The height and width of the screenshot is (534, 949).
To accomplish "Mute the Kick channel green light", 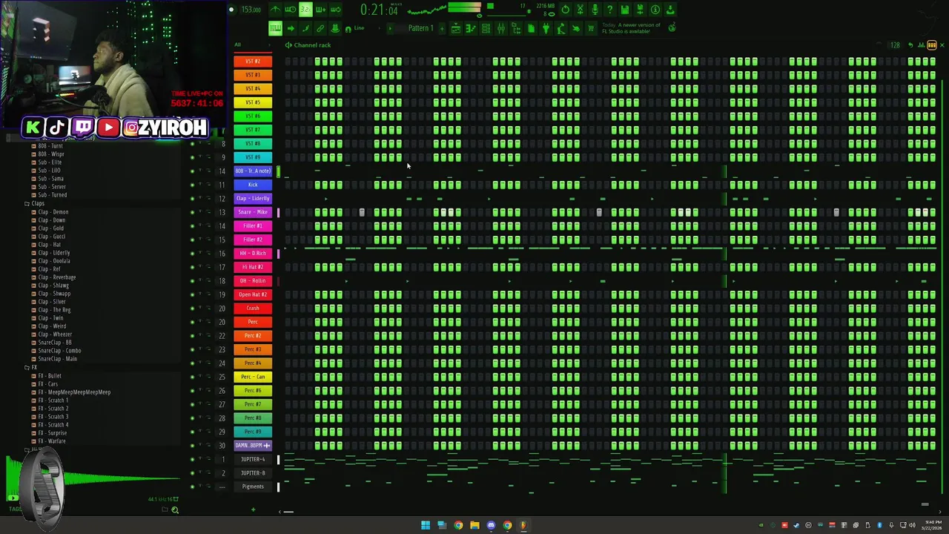I will pyautogui.click(x=192, y=185).
